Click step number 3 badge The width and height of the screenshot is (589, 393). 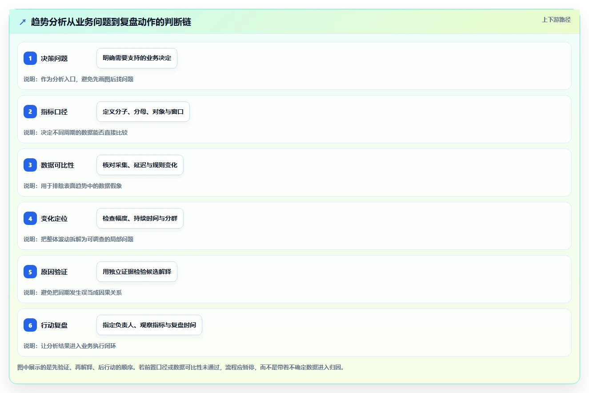click(x=30, y=165)
